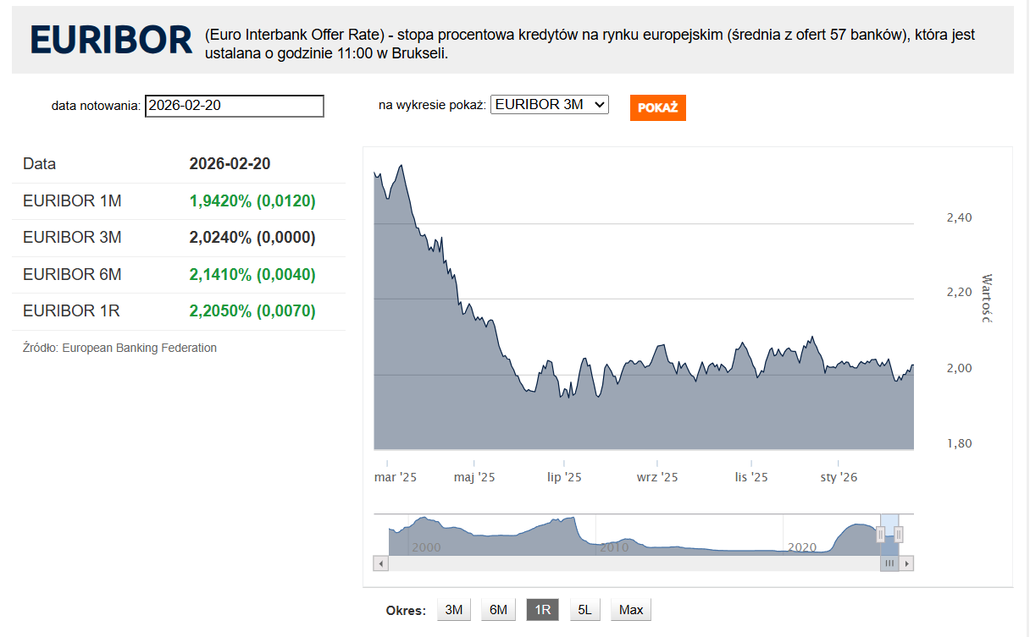Switch chart period to 6M
Screen dimensions: 1030x637
pyautogui.click(x=498, y=610)
